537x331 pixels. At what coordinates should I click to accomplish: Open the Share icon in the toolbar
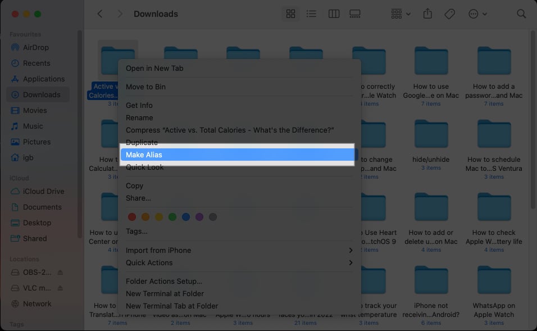[x=427, y=13]
